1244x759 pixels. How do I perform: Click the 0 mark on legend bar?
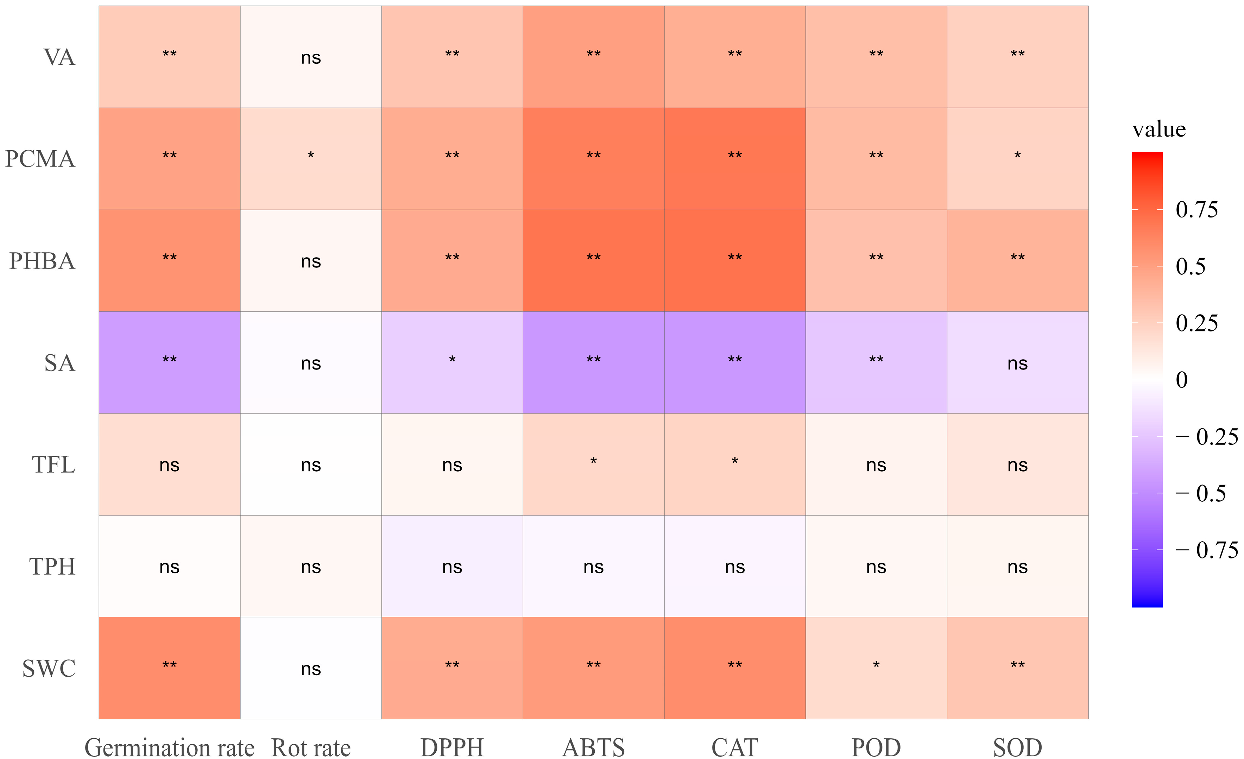click(1182, 380)
